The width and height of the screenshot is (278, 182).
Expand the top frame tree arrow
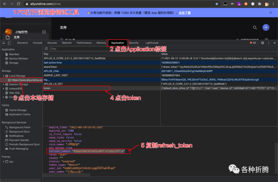pyautogui.click(x=3, y=161)
